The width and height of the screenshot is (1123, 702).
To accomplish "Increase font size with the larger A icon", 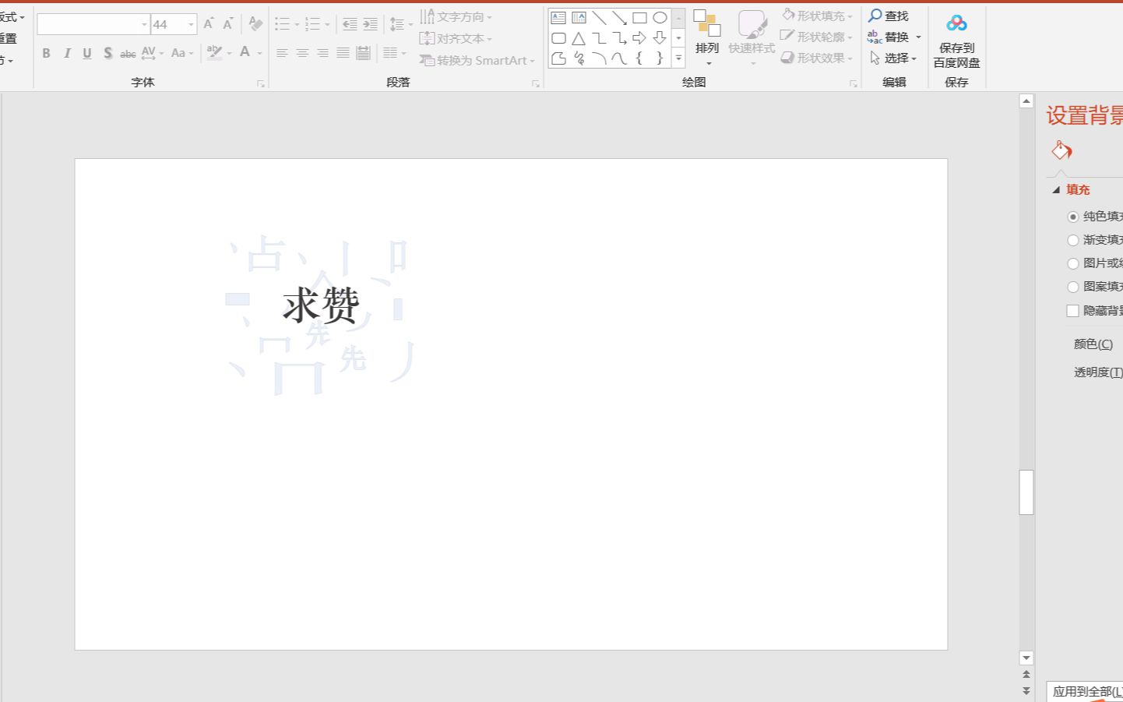I will [208, 24].
